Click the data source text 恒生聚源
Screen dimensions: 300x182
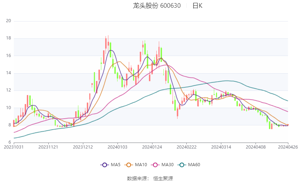click(163, 178)
